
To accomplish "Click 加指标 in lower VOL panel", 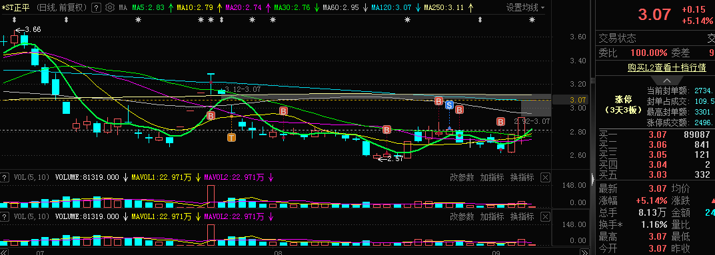I will (x=492, y=216).
